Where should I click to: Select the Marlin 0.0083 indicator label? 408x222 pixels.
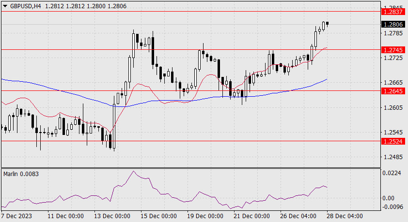pyautogui.click(x=21, y=174)
